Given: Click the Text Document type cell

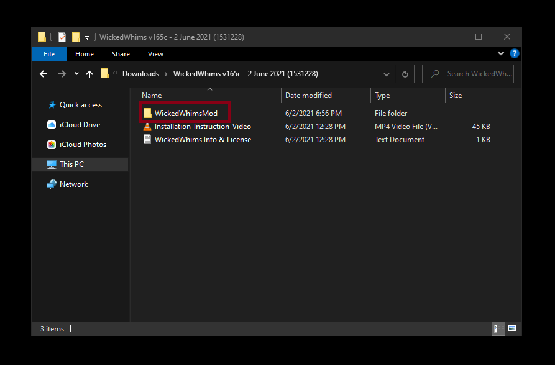Looking at the screenshot, I should 399,139.
